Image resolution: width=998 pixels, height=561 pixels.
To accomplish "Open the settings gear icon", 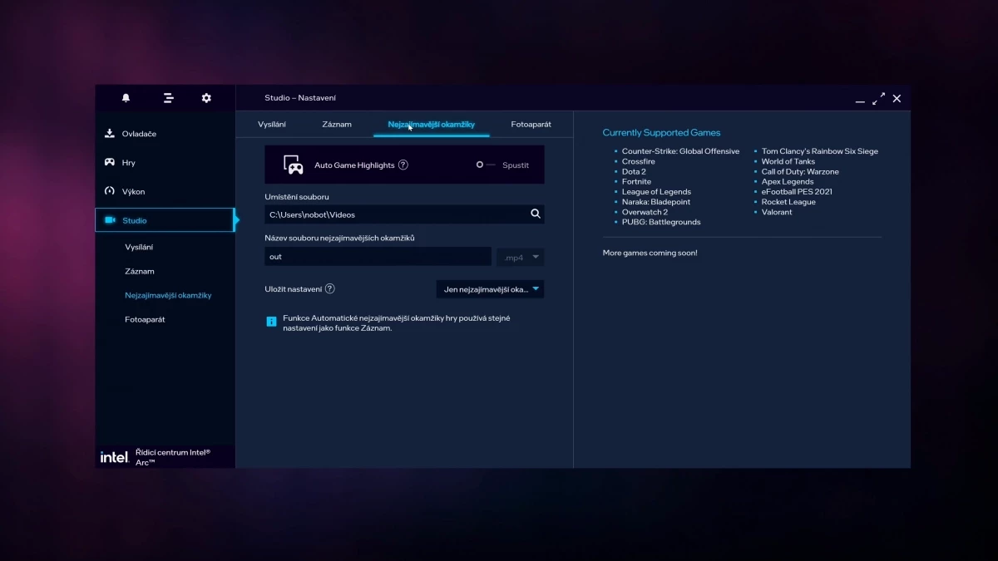I will point(206,98).
